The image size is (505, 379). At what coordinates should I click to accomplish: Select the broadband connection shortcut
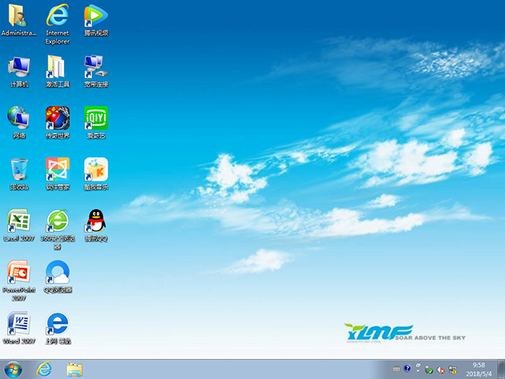click(95, 67)
